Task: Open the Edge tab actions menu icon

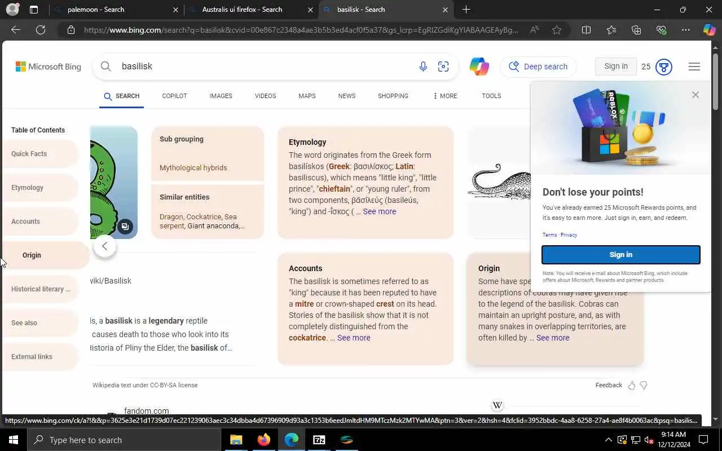Action: [34, 10]
